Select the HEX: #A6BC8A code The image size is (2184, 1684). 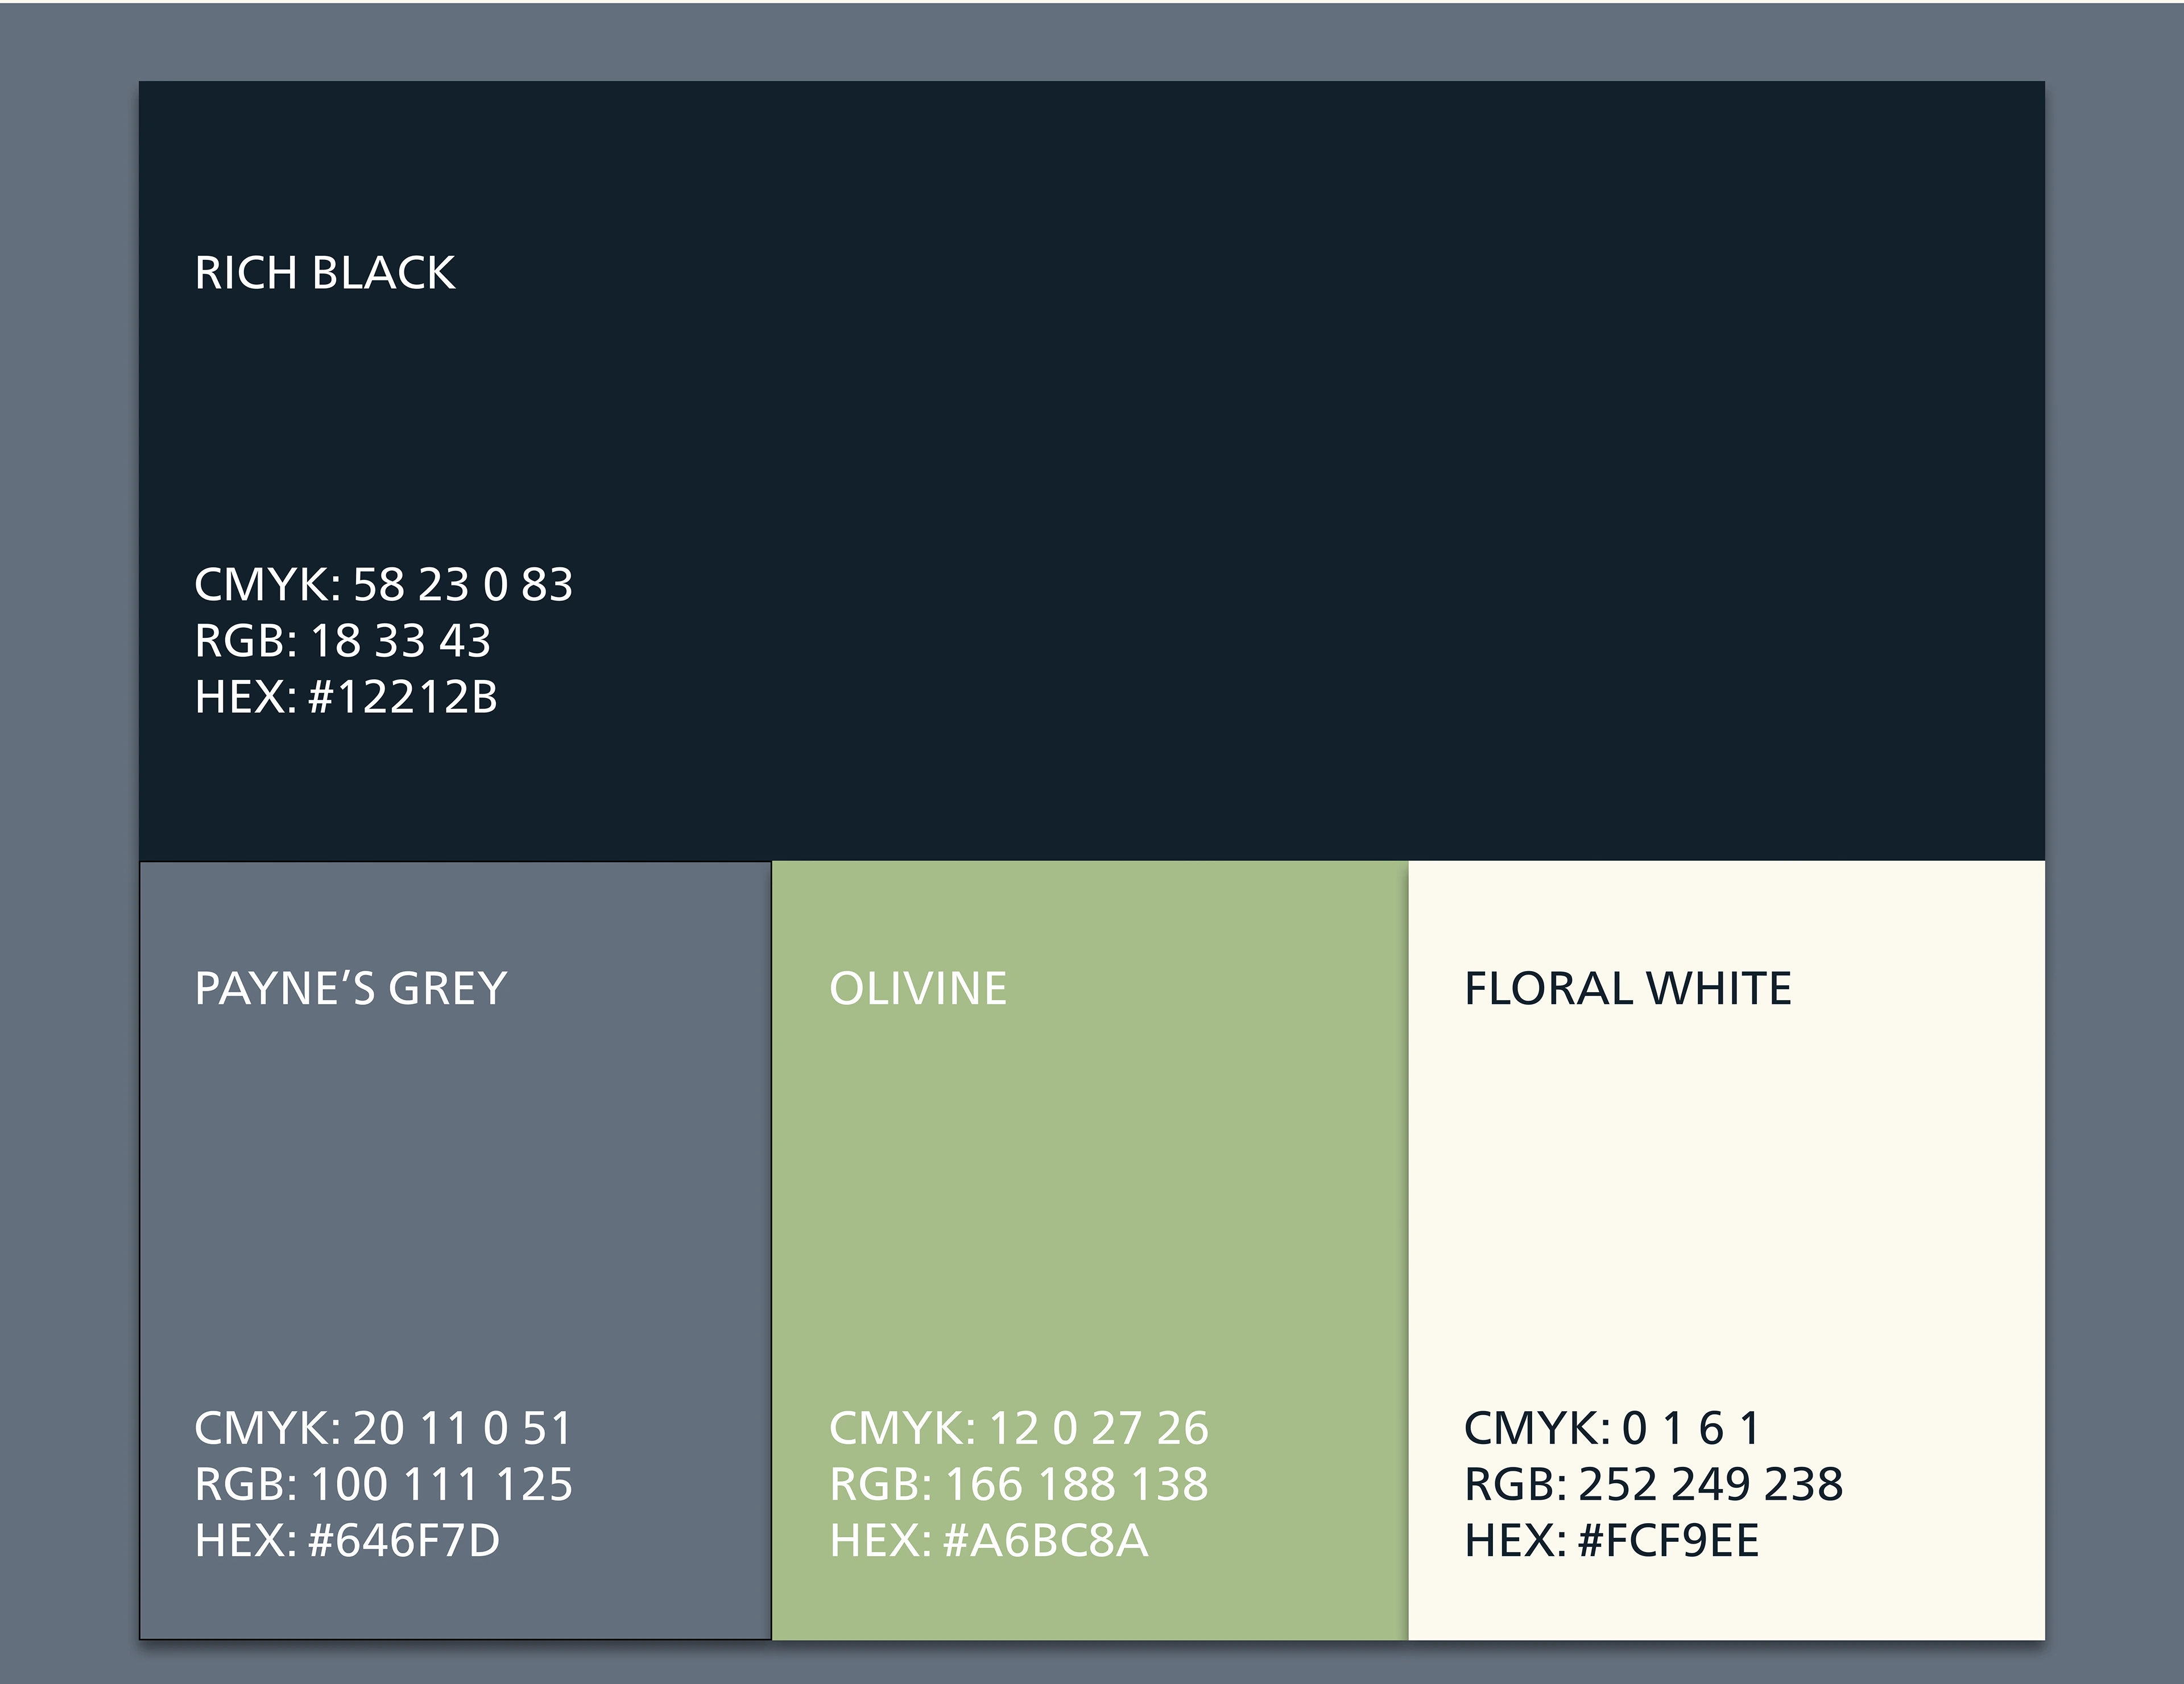pyautogui.click(x=988, y=1540)
